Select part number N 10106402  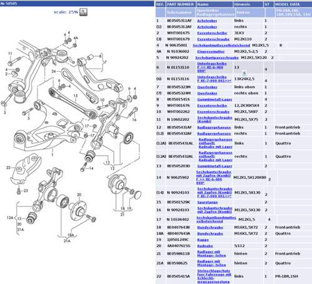[x=178, y=220]
